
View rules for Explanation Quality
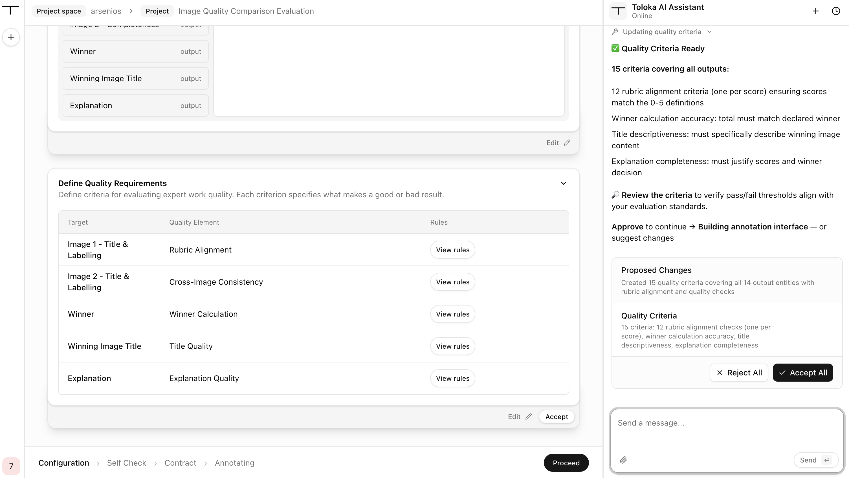coord(452,378)
